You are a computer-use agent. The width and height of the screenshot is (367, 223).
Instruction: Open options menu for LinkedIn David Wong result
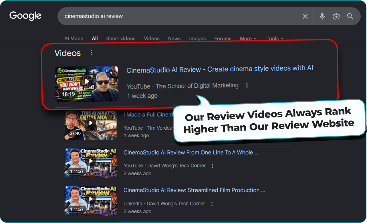212,204
